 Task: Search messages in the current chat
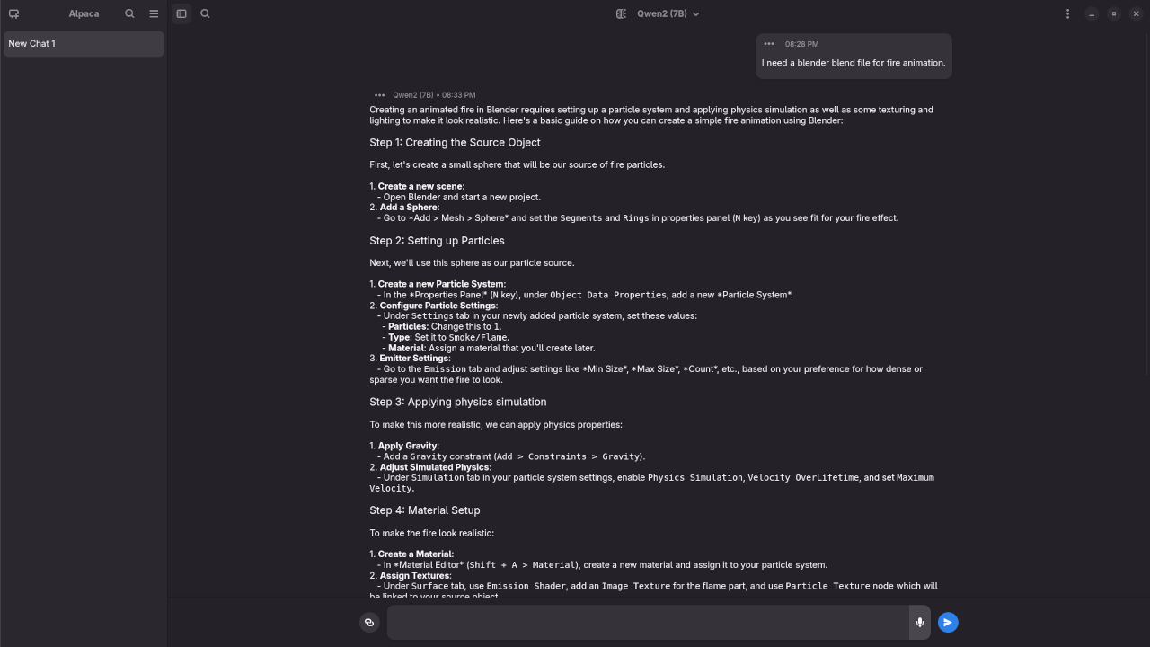point(205,13)
